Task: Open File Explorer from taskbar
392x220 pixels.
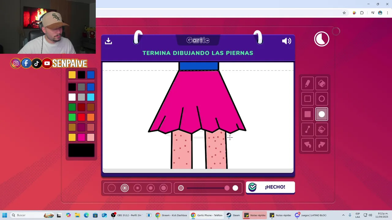Action: [x=77, y=215]
